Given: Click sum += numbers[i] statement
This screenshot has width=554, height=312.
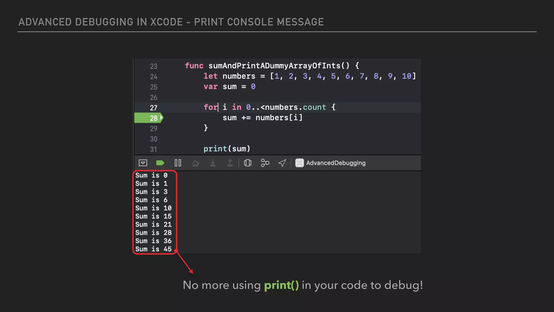Looking at the screenshot, I should (262, 118).
